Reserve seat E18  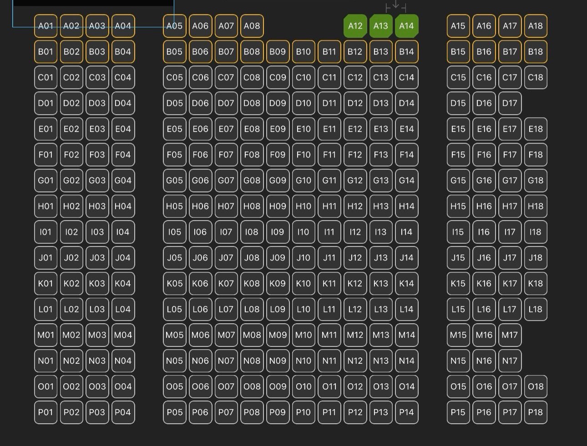coord(536,129)
